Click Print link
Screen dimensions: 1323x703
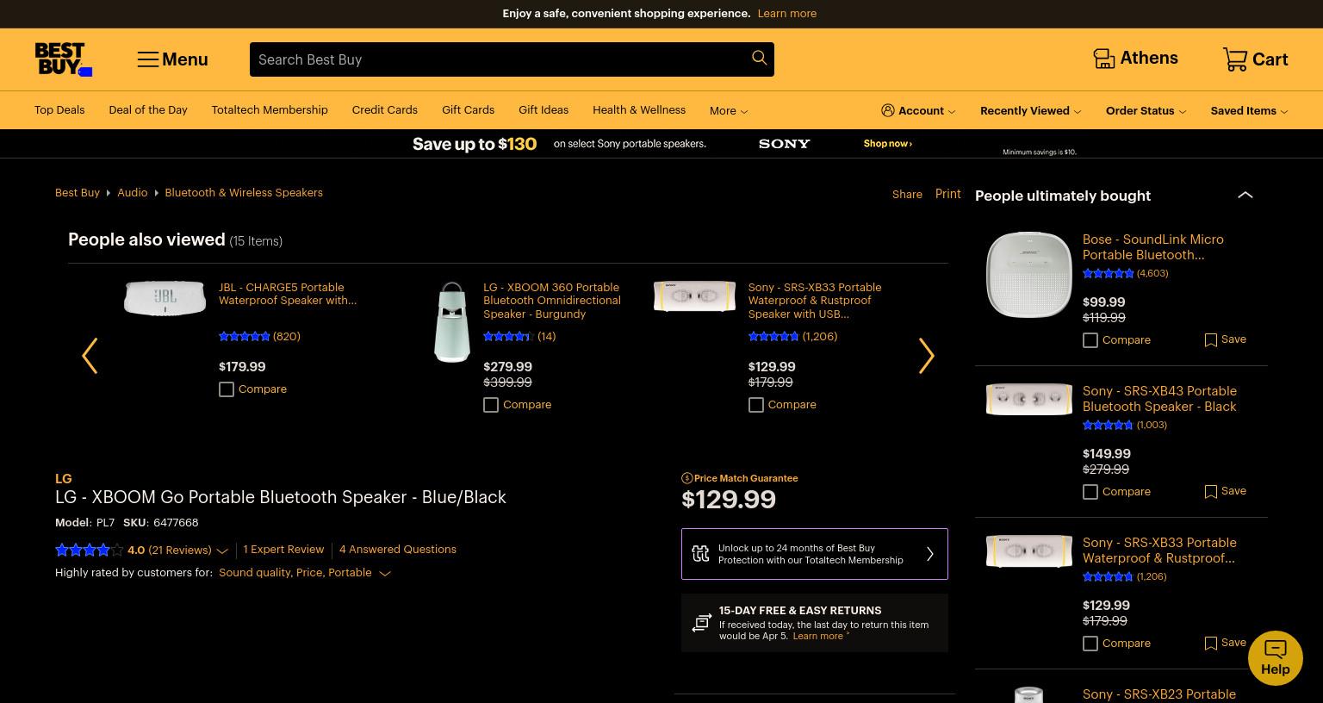click(947, 193)
